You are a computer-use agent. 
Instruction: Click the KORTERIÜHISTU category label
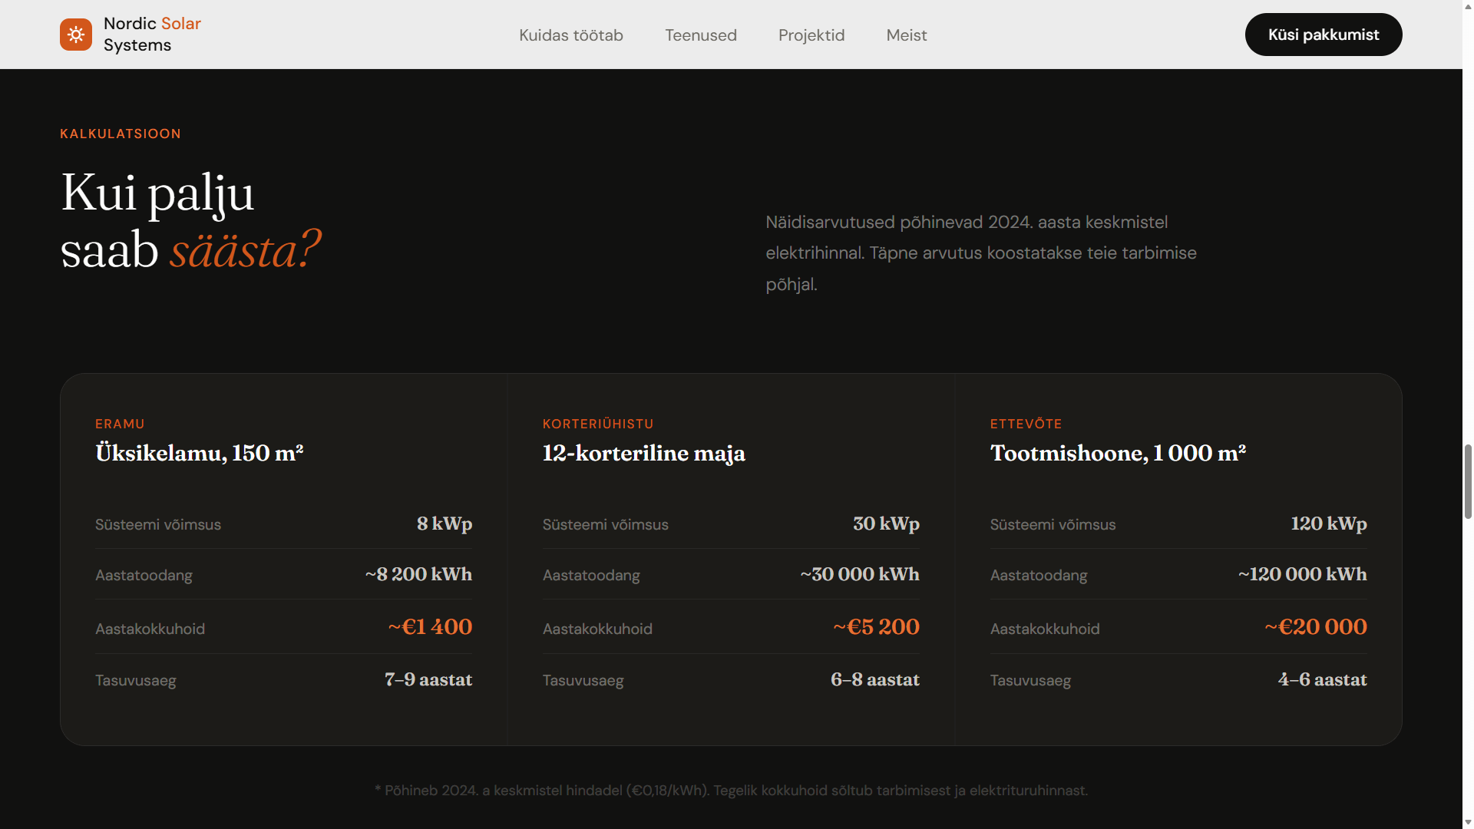tap(597, 424)
